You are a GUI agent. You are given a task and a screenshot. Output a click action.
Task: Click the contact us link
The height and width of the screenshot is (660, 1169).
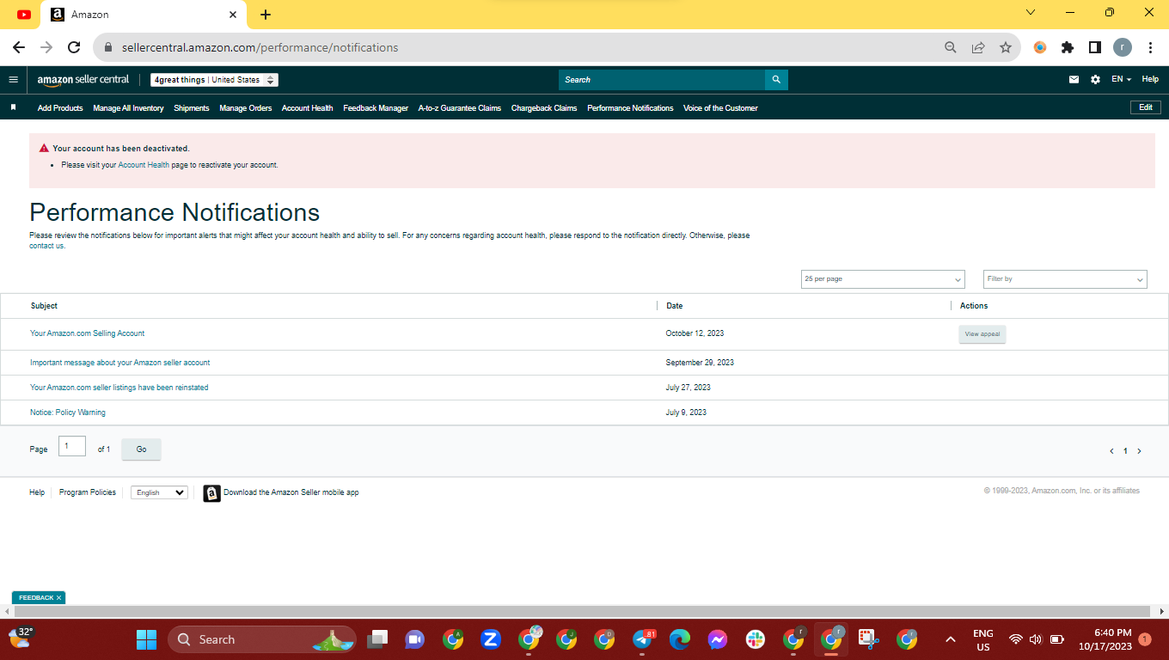point(46,246)
